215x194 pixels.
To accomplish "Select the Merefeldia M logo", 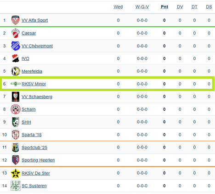I will (x=16, y=71).
